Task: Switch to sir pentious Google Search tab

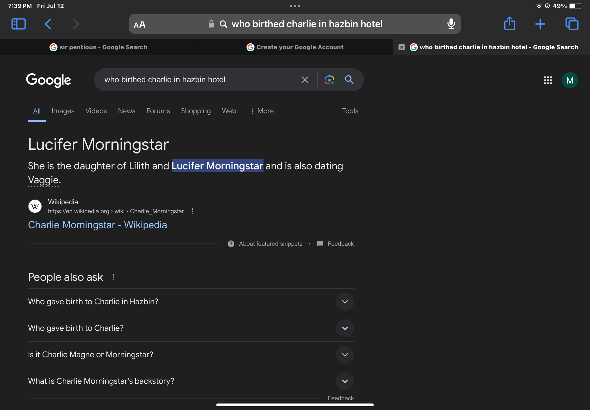Action: click(x=98, y=47)
